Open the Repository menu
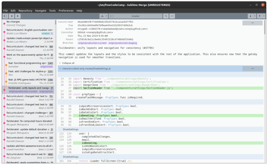The width and height of the screenshot is (268, 165). (x=25, y=10)
